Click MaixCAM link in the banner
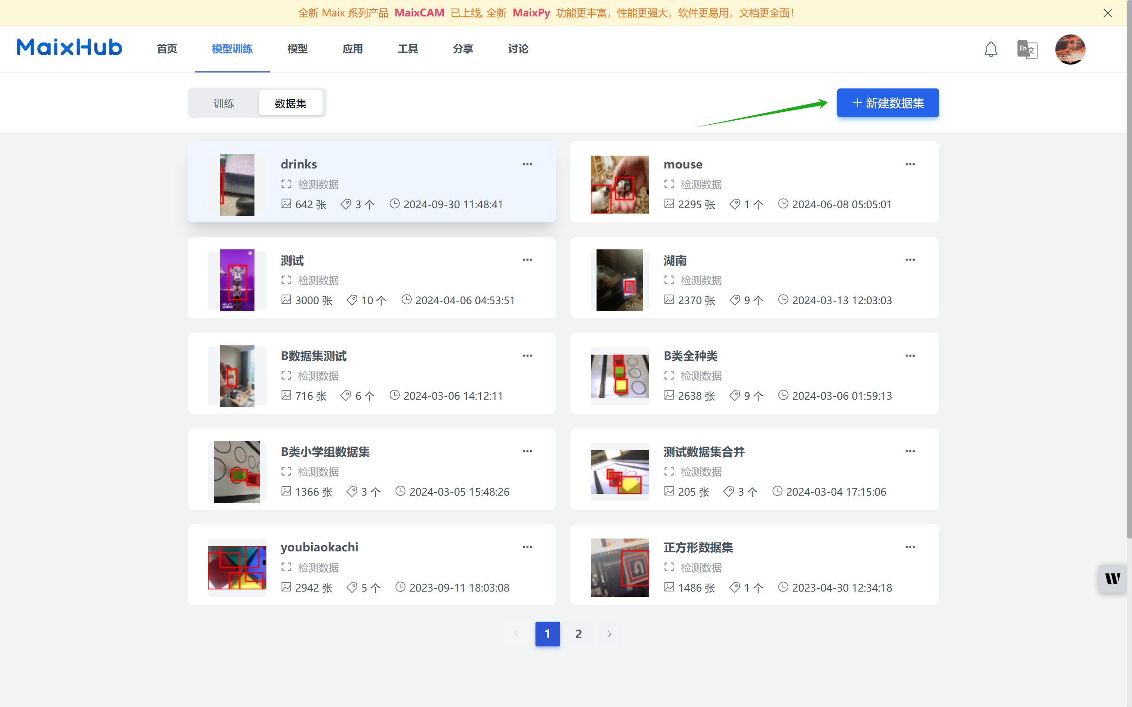The height and width of the screenshot is (707, 1132). tap(419, 13)
